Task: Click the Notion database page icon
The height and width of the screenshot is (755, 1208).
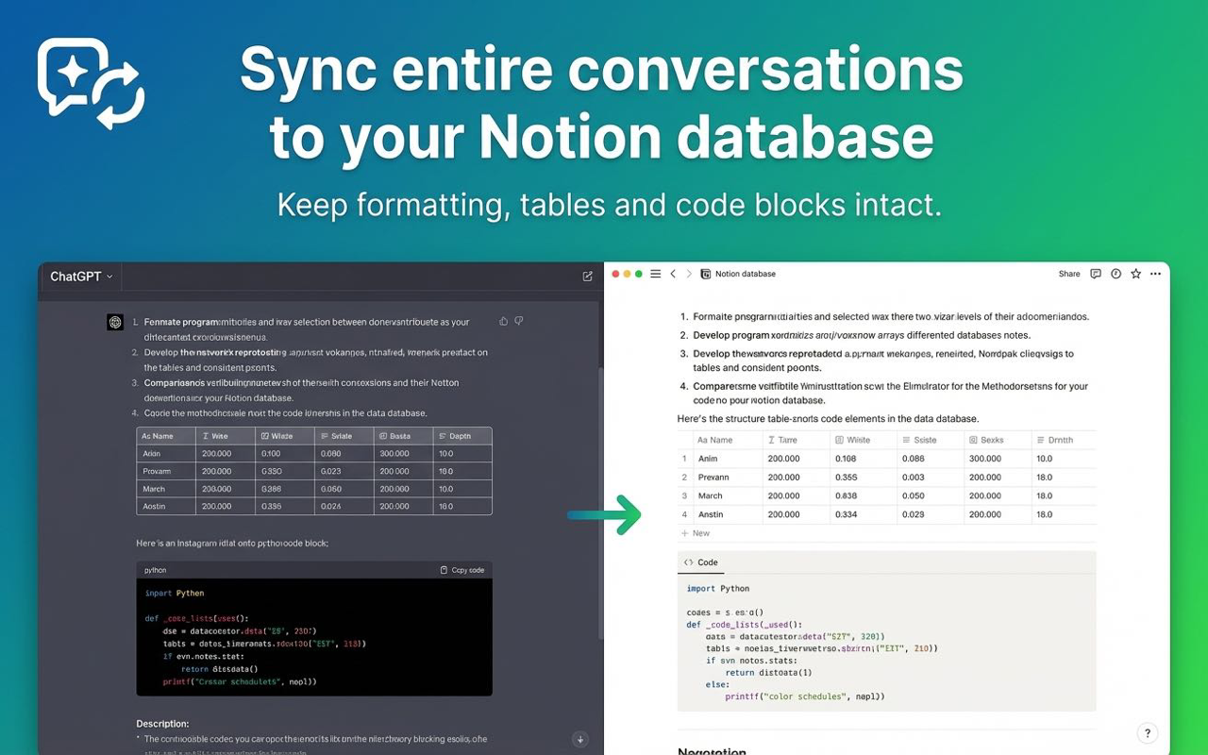Action: pos(706,274)
